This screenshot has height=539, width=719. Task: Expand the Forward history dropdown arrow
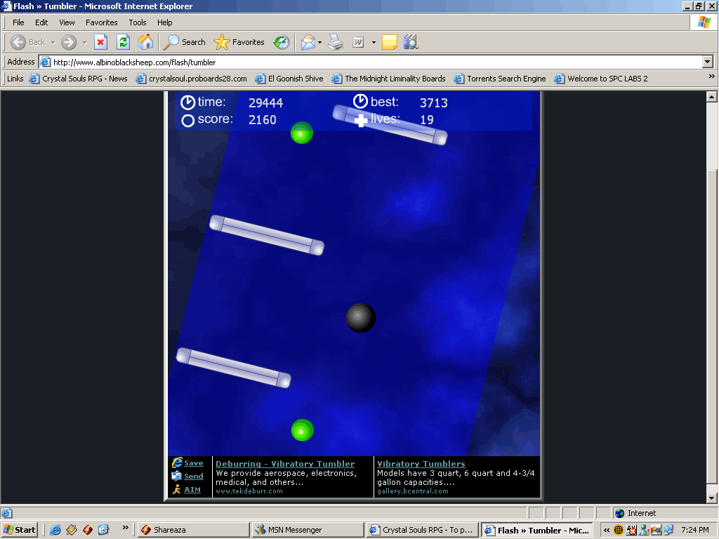[x=84, y=42]
